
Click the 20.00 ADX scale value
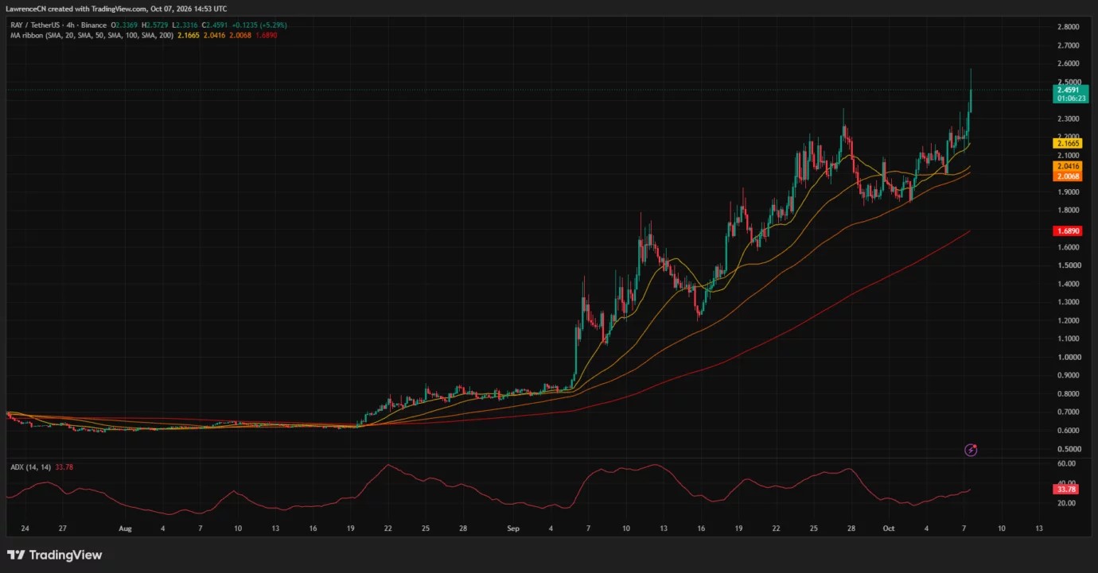coord(1065,503)
